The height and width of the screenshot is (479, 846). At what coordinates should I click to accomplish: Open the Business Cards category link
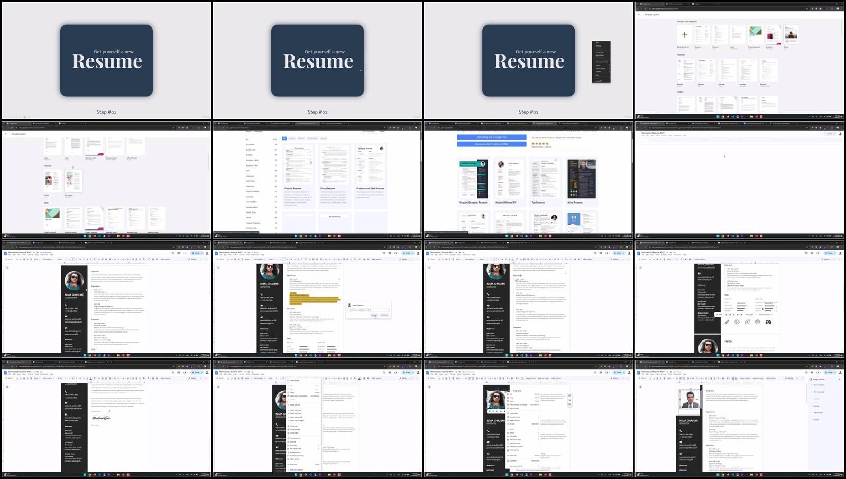(252, 160)
